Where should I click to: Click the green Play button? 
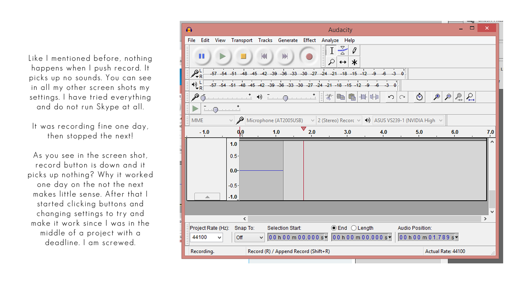(x=222, y=56)
